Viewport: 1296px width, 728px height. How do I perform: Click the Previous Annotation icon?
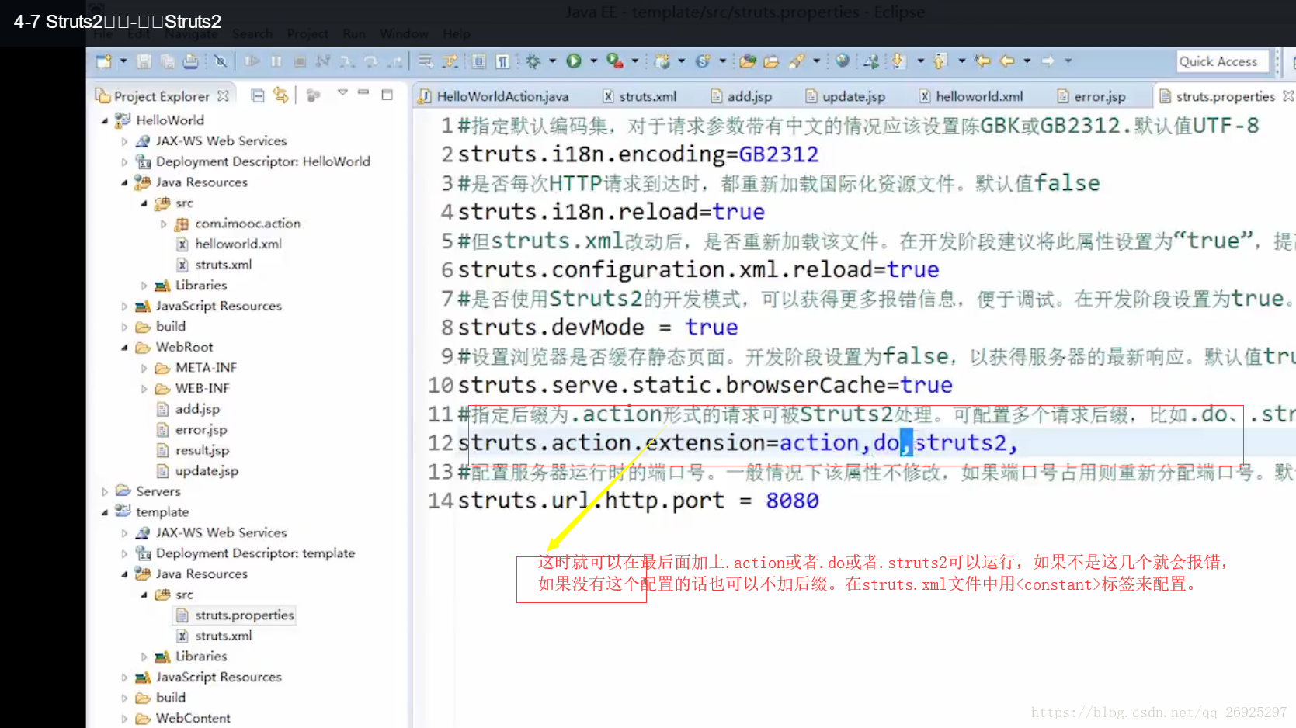940,61
